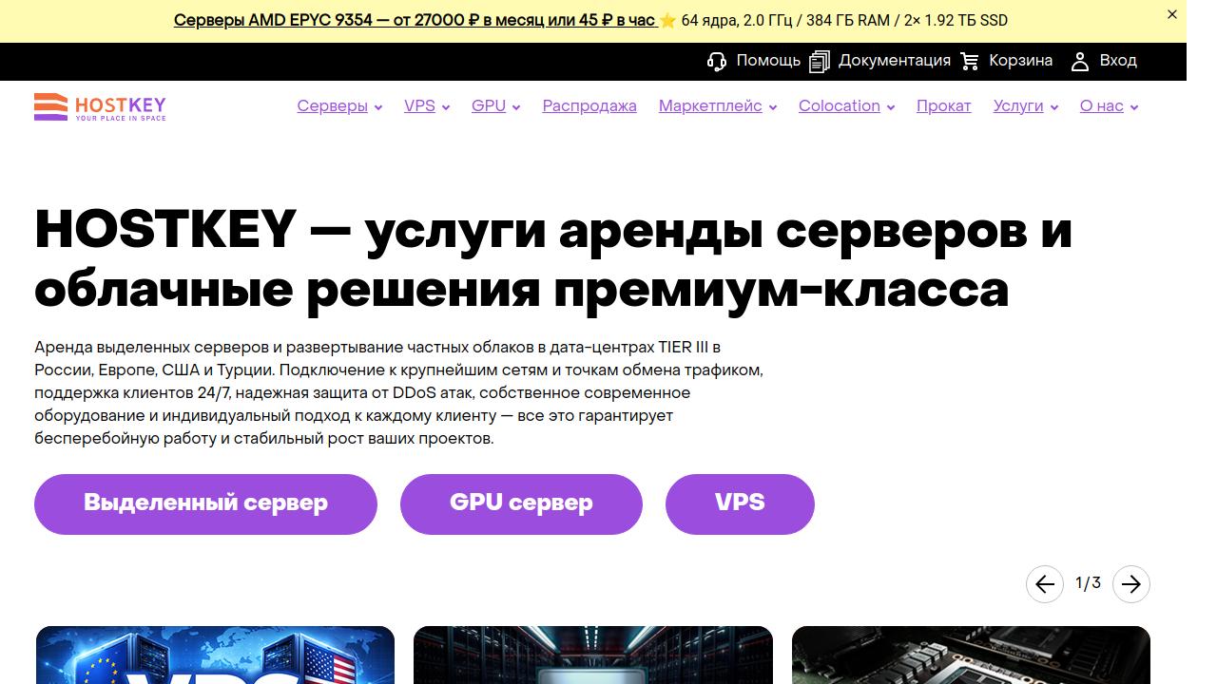This screenshot has width=1217, height=684.
Task: Click the shopping cart icon
Action: [x=970, y=62]
